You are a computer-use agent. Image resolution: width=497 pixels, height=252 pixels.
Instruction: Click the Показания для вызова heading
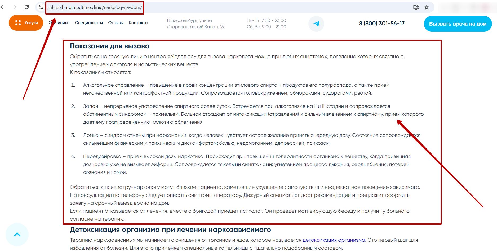pyautogui.click(x=110, y=46)
